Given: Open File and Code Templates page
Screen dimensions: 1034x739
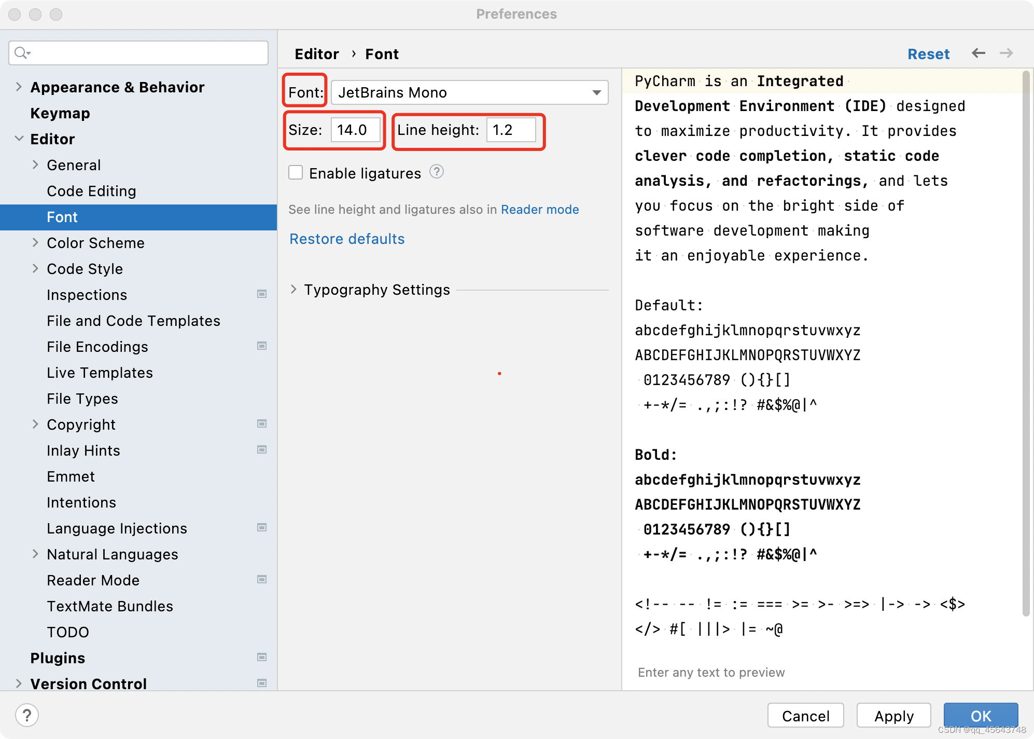Looking at the screenshot, I should (x=133, y=321).
